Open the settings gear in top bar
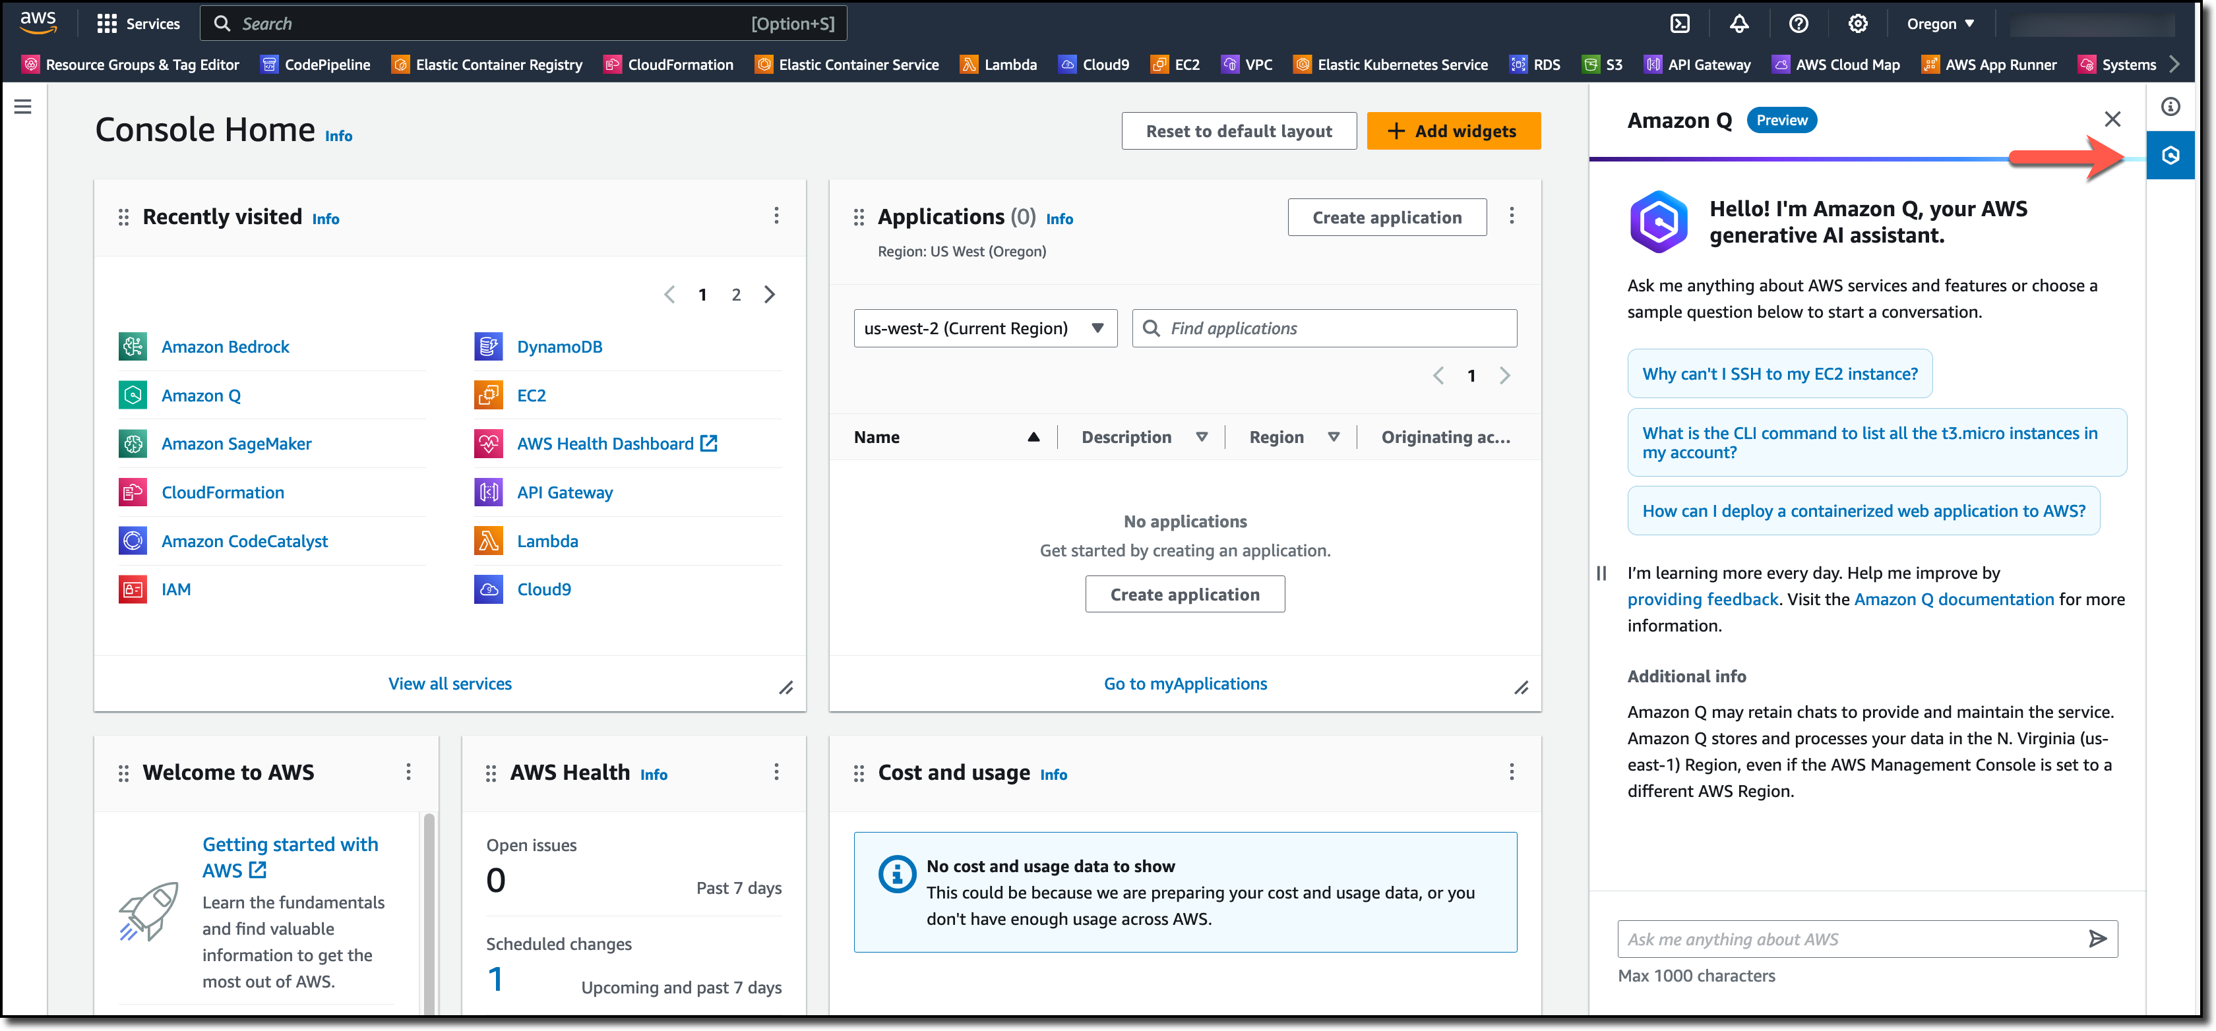This screenshot has height=1031, width=2216. [x=1857, y=23]
